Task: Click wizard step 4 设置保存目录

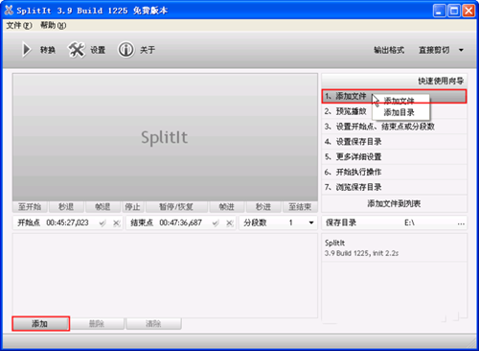Action: tap(395, 142)
